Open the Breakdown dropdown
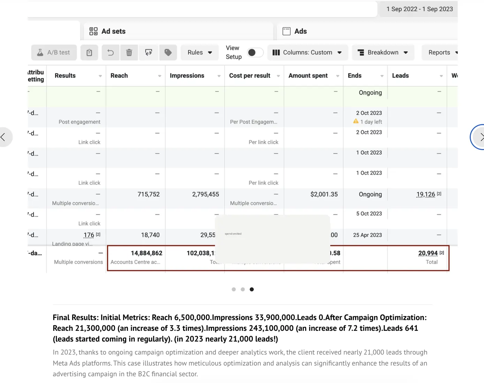The height and width of the screenshot is (383, 484). (383, 53)
